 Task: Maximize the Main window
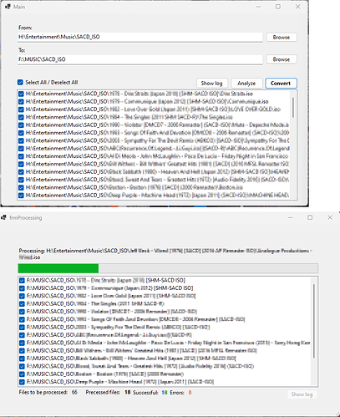tap(278, 7)
